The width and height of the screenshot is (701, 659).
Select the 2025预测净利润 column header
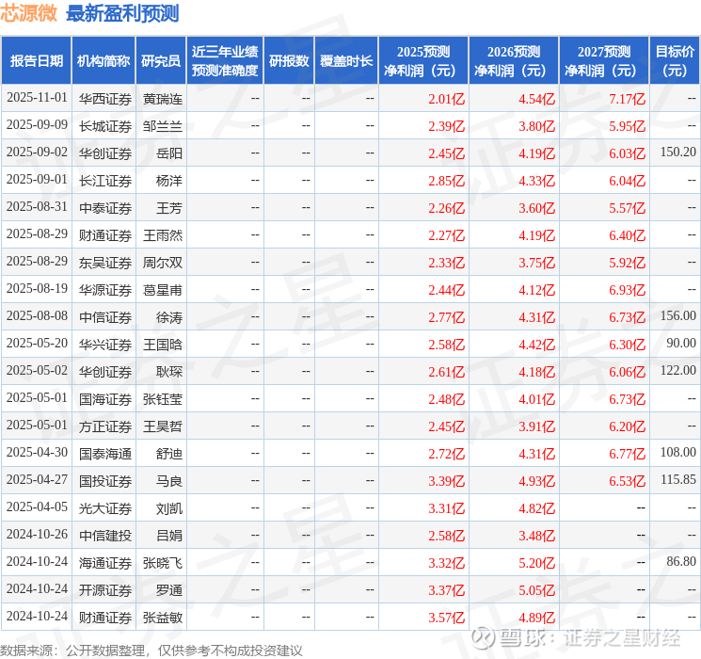point(423,61)
